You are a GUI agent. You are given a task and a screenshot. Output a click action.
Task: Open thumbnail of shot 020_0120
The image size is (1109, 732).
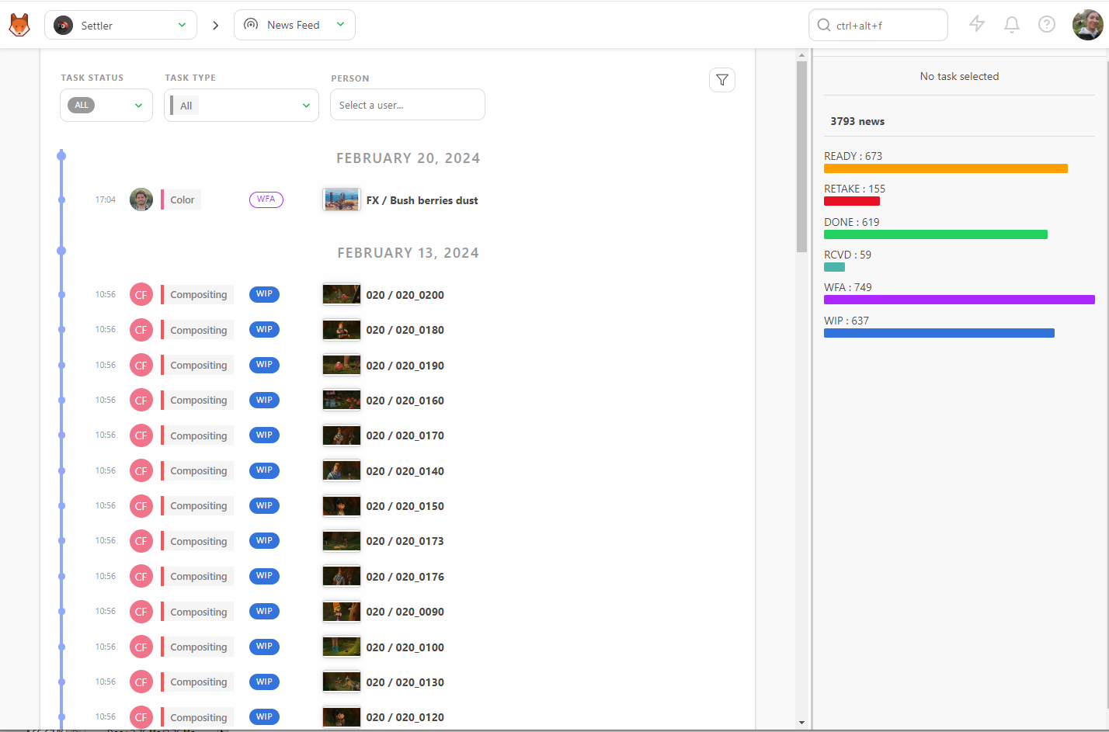tap(342, 717)
